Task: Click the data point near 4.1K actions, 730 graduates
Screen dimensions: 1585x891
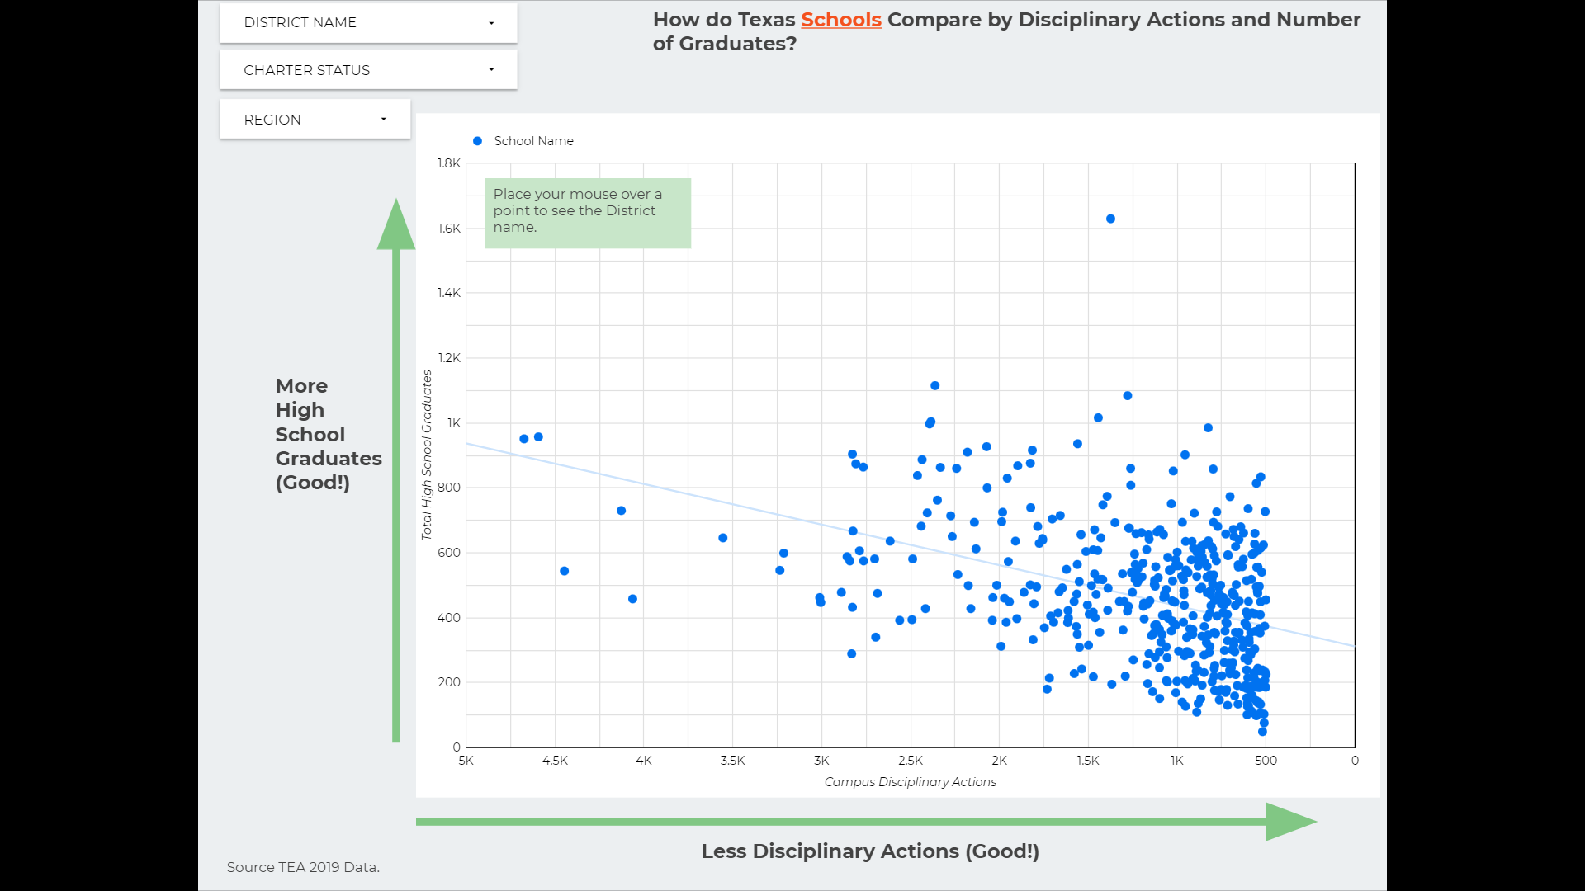Action: (622, 511)
